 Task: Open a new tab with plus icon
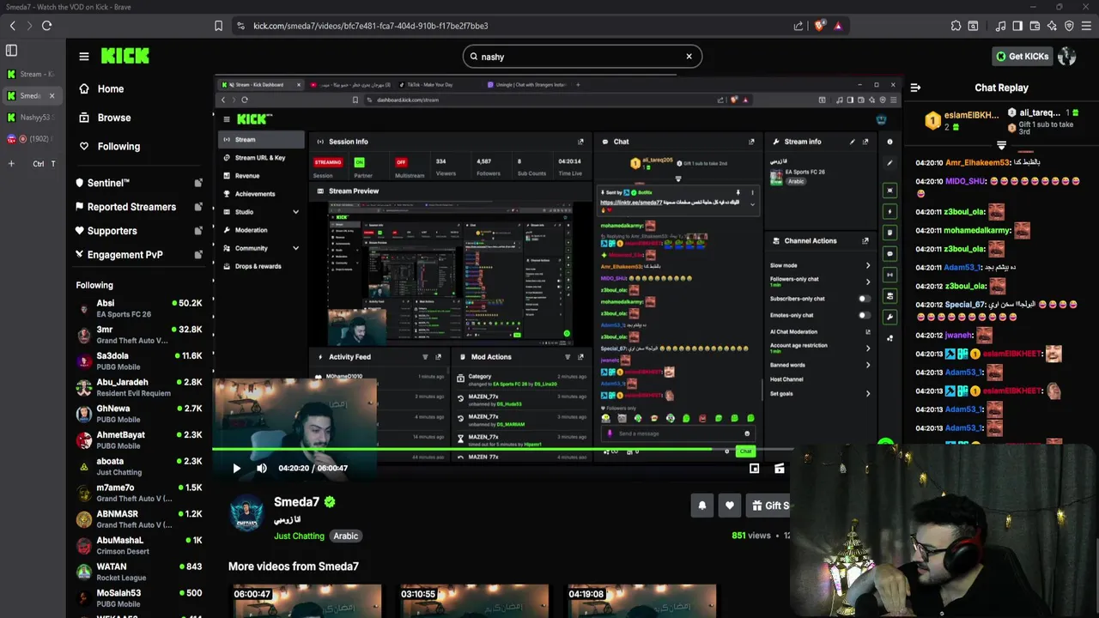11,164
